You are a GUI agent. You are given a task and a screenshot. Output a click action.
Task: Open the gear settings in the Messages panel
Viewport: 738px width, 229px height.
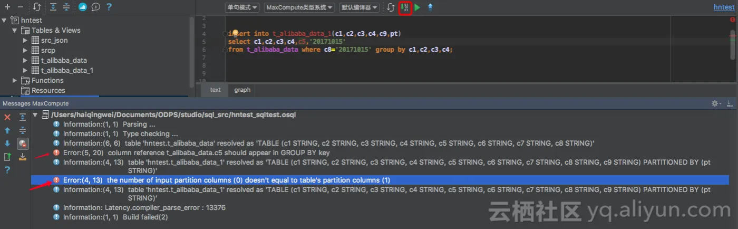[x=715, y=103]
